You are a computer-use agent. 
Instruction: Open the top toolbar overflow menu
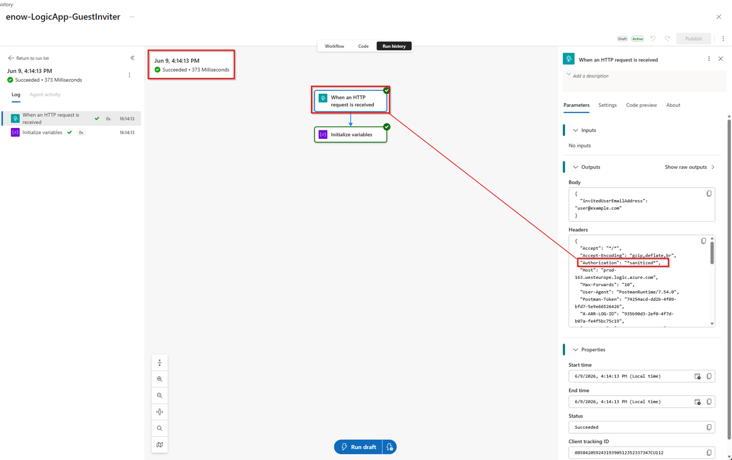(x=723, y=38)
